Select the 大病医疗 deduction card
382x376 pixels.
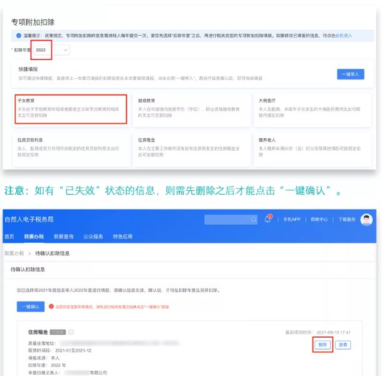point(312,109)
